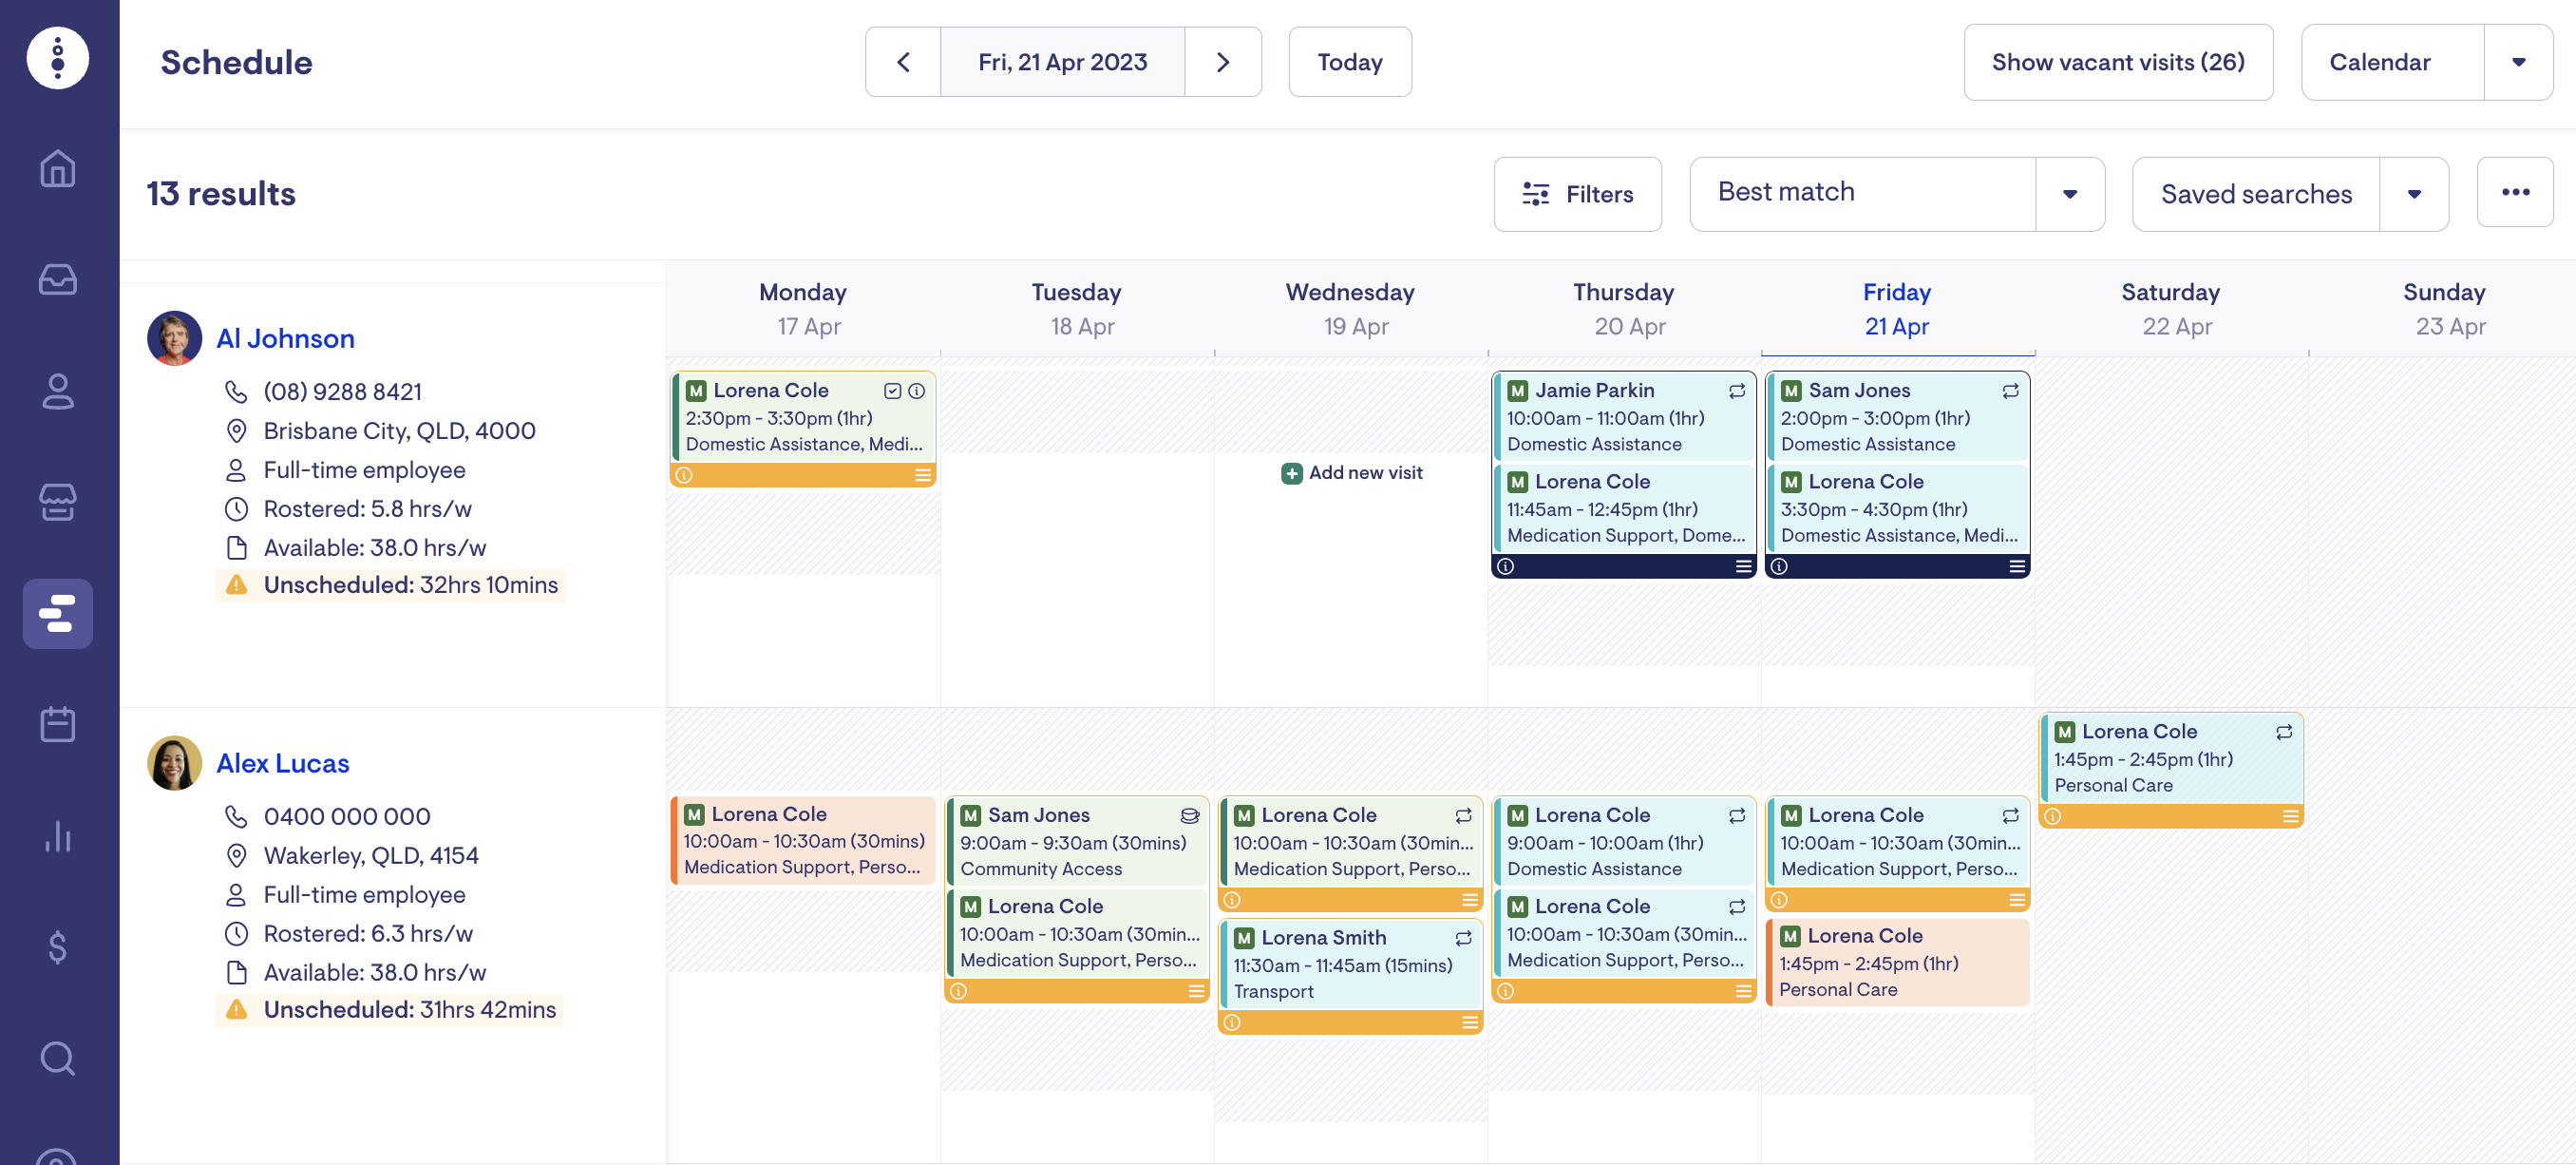Click the info icon on Lorena Cole Monday visit

point(916,391)
